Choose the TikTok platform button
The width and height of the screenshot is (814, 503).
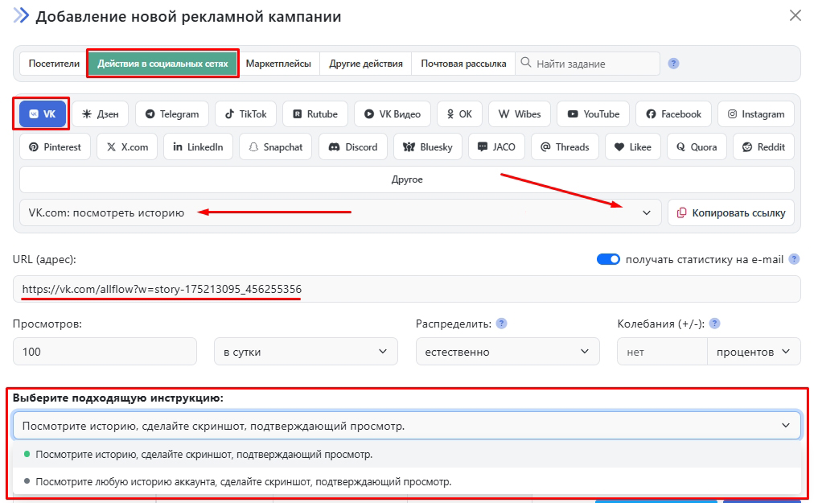(x=246, y=114)
